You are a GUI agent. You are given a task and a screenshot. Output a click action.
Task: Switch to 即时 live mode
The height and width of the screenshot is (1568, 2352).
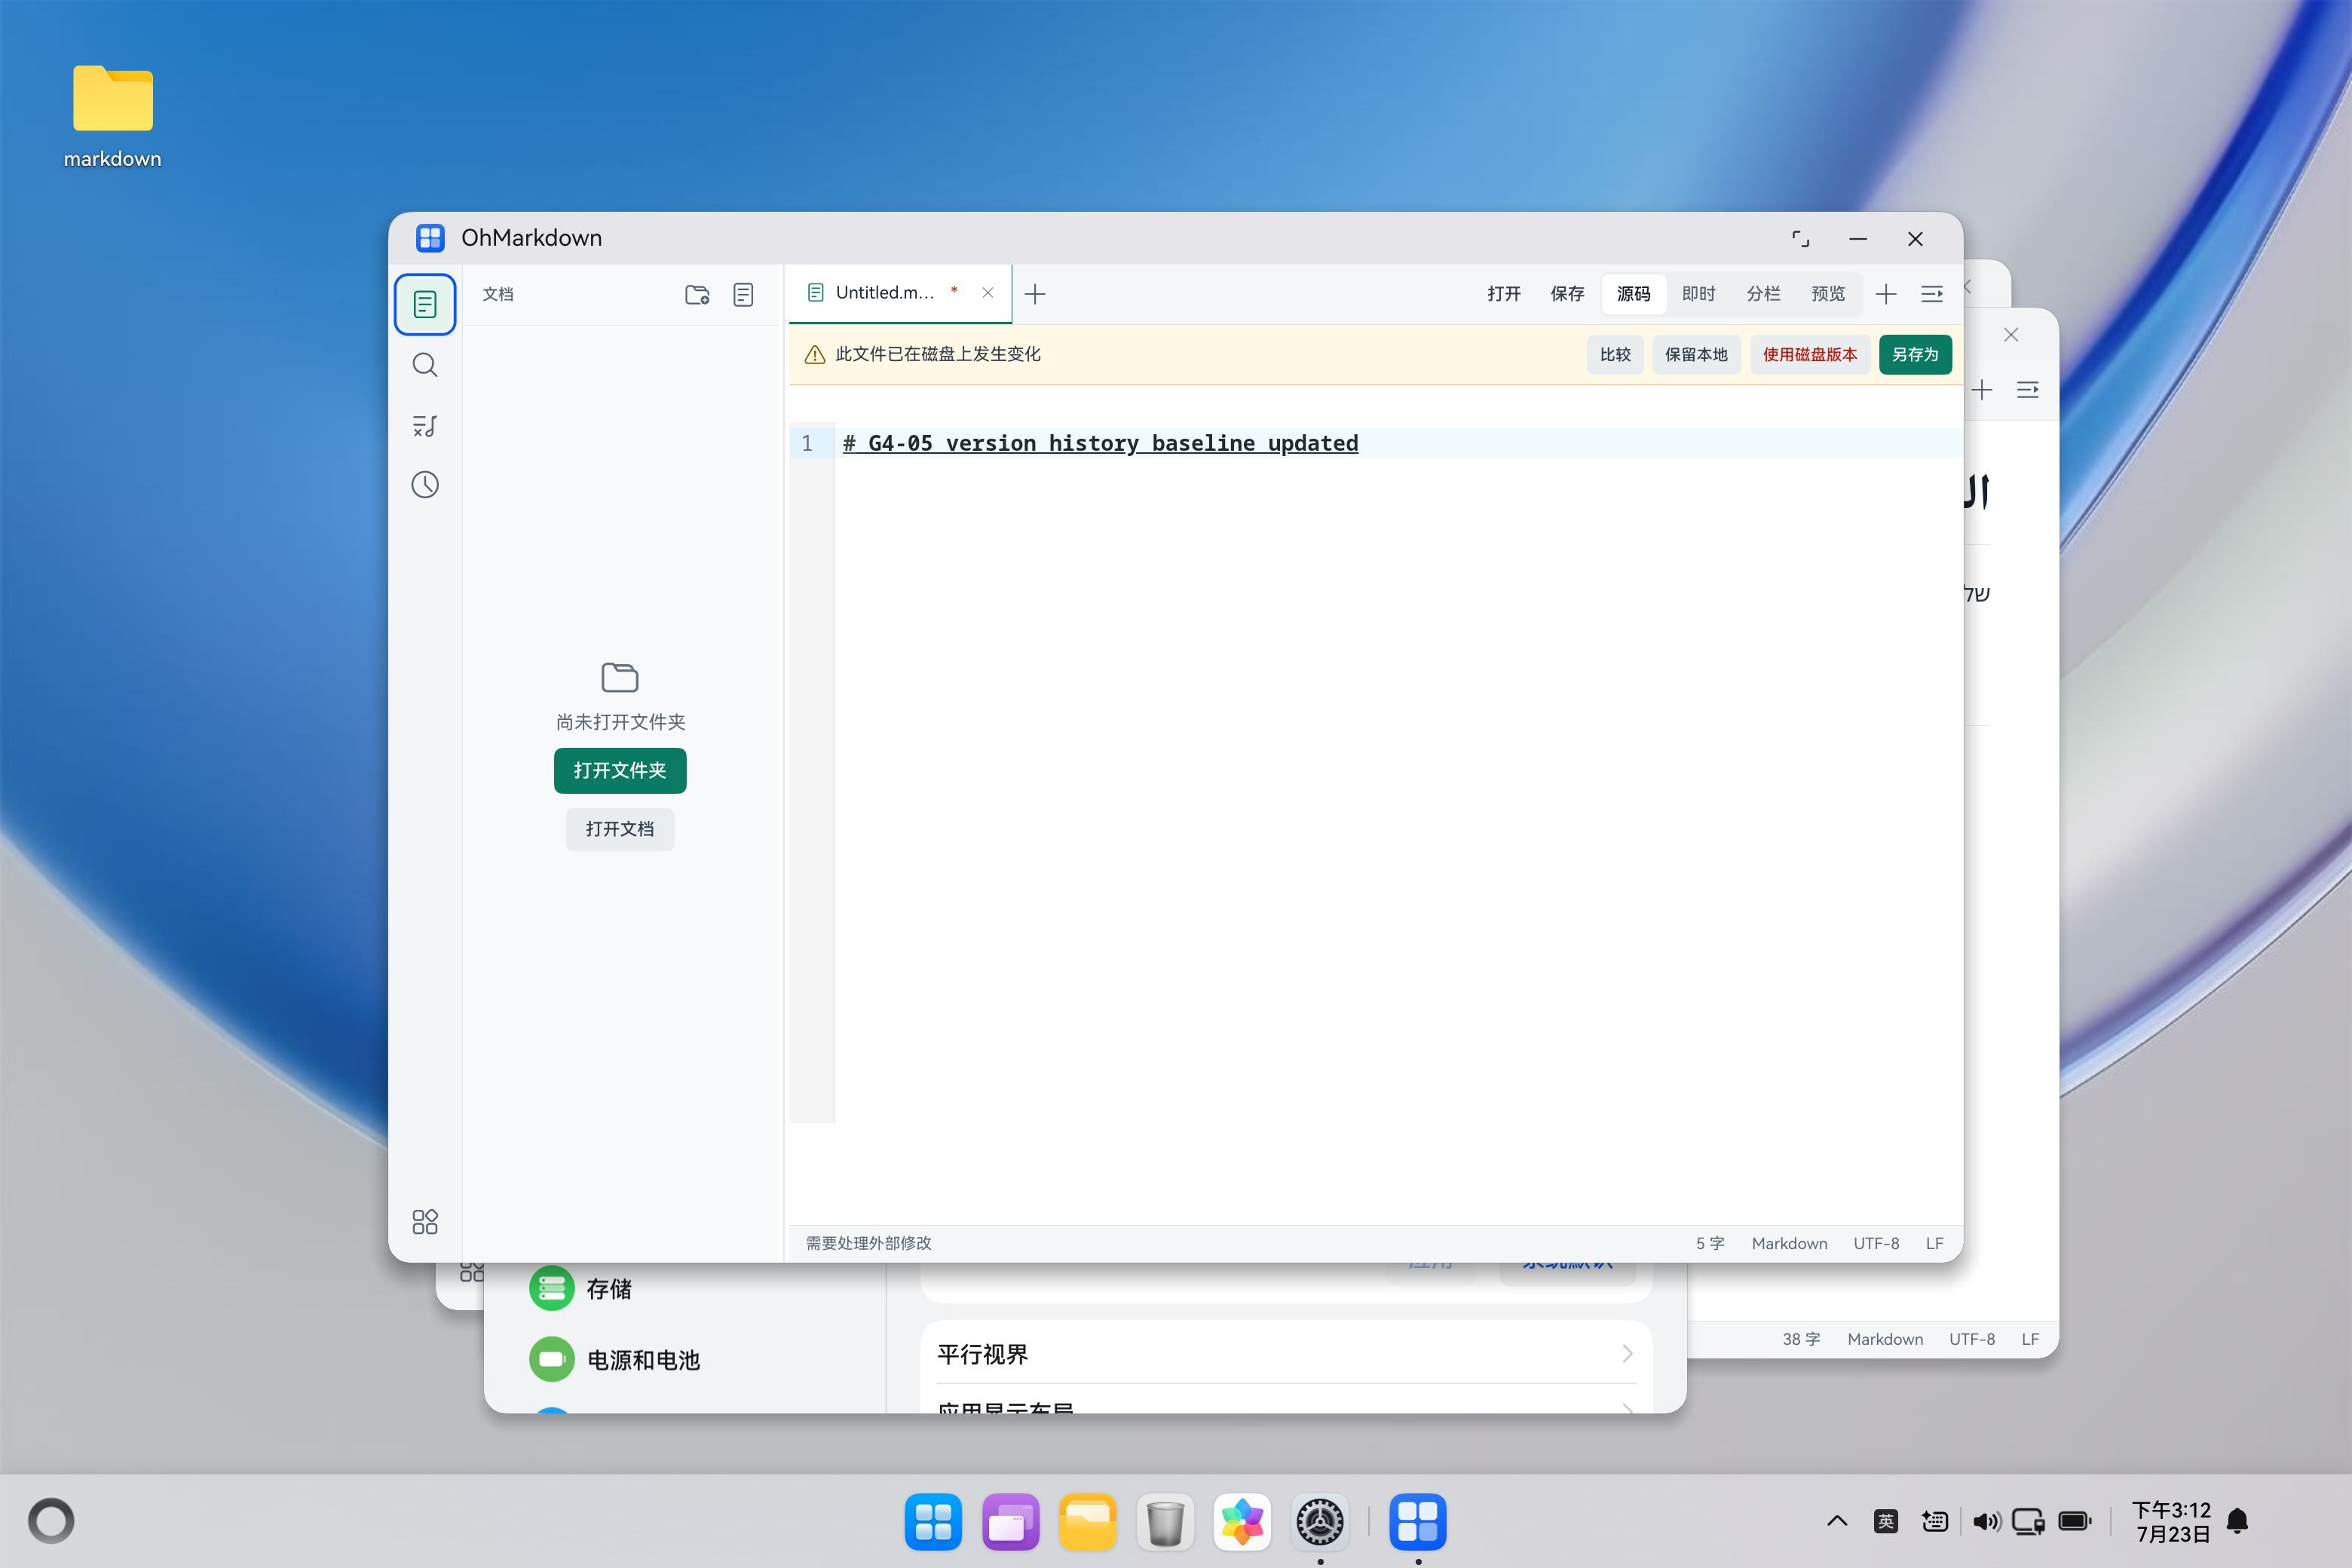click(x=1698, y=294)
